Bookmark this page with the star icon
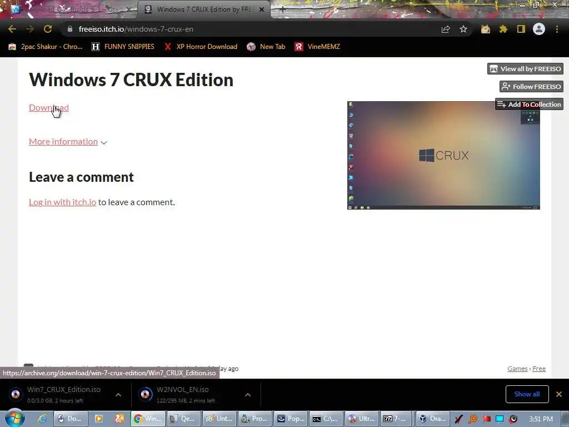 point(463,29)
